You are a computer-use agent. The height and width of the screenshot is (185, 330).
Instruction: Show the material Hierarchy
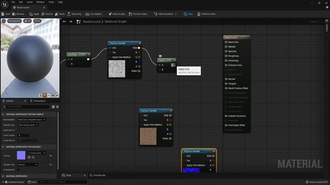click(x=74, y=14)
